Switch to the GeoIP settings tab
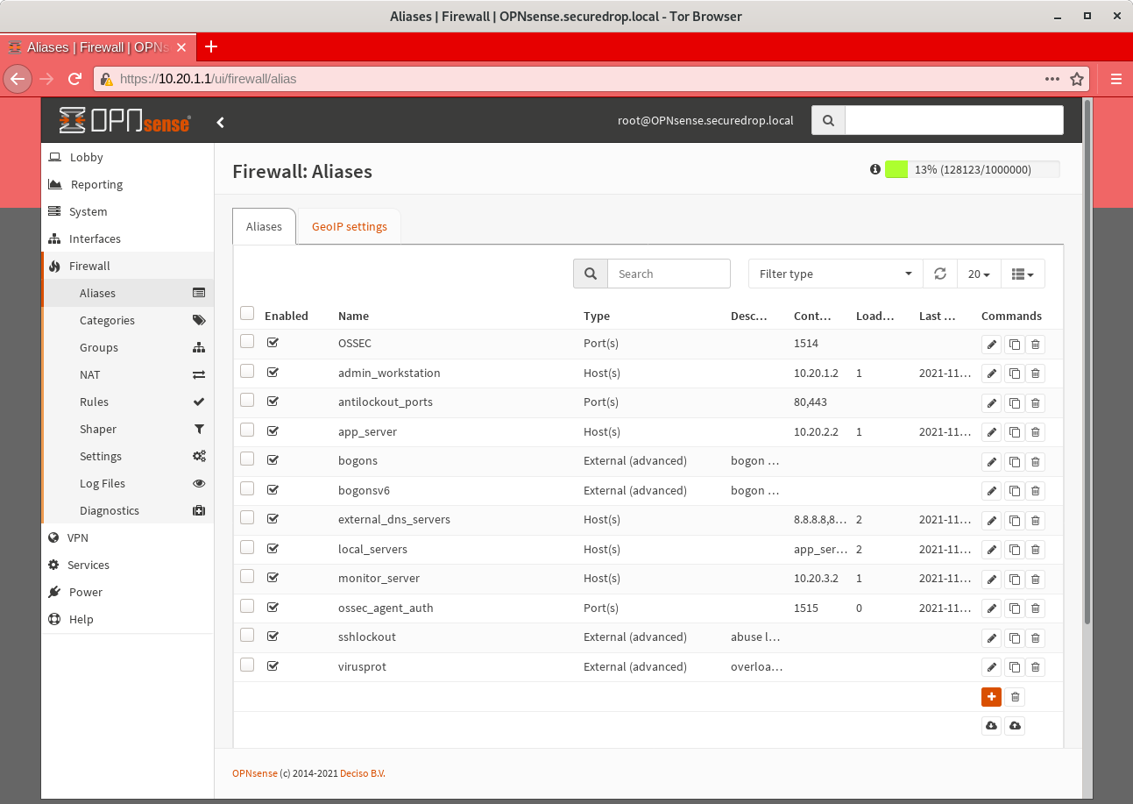This screenshot has width=1133, height=804. click(x=349, y=226)
